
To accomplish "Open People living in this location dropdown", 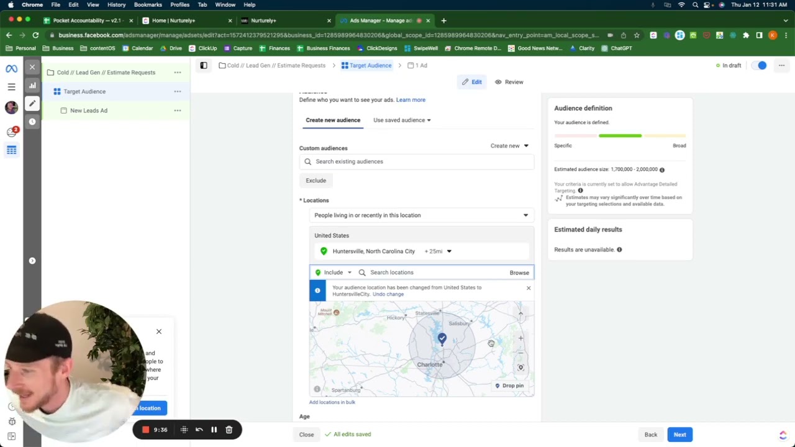I will (x=422, y=215).
